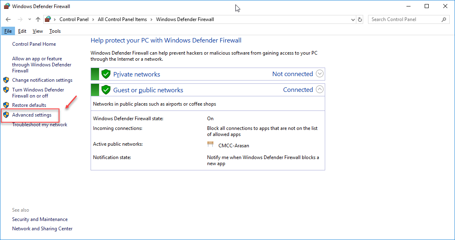Click the Refresh button in address bar
455x240 pixels.
pyautogui.click(x=360, y=19)
